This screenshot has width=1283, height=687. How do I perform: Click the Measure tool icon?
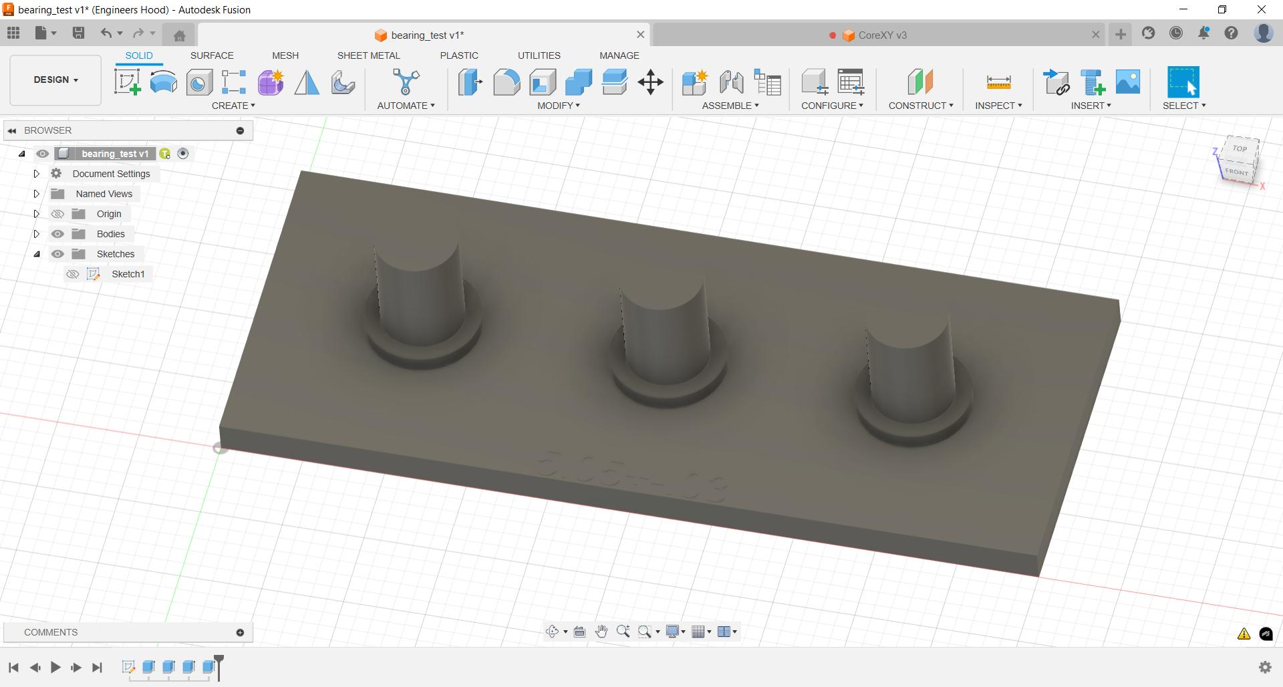(x=998, y=82)
